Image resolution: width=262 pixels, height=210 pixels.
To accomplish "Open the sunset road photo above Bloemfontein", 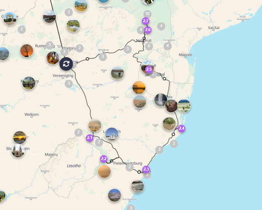I will 20,138.
